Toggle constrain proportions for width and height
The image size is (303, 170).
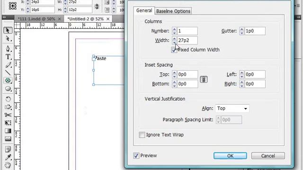97,6
